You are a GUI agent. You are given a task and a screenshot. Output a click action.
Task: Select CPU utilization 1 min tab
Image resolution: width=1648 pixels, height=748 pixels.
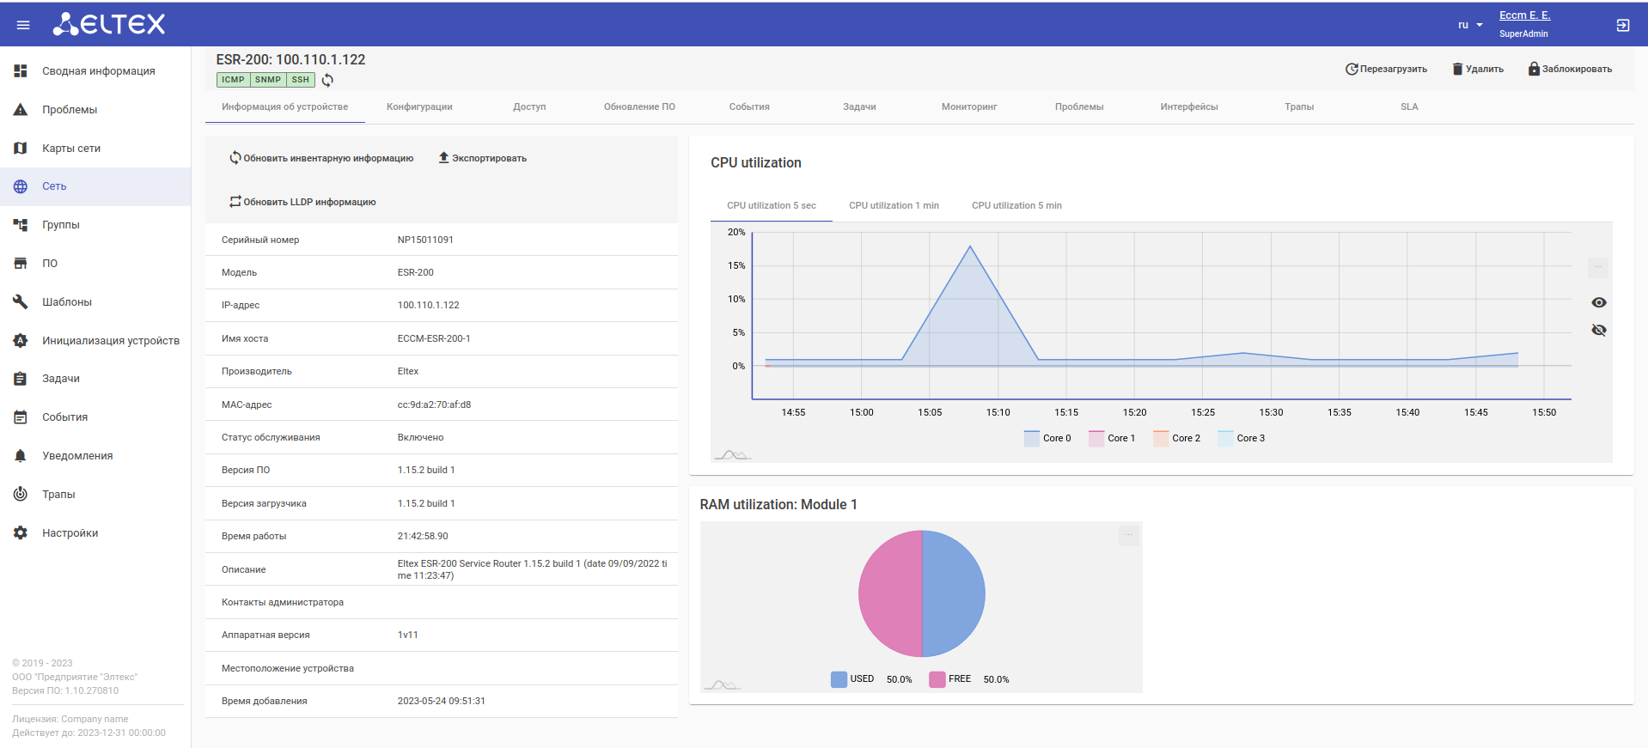point(894,206)
